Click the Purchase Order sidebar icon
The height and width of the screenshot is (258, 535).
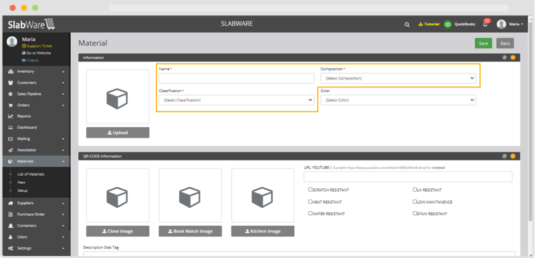tap(11, 215)
